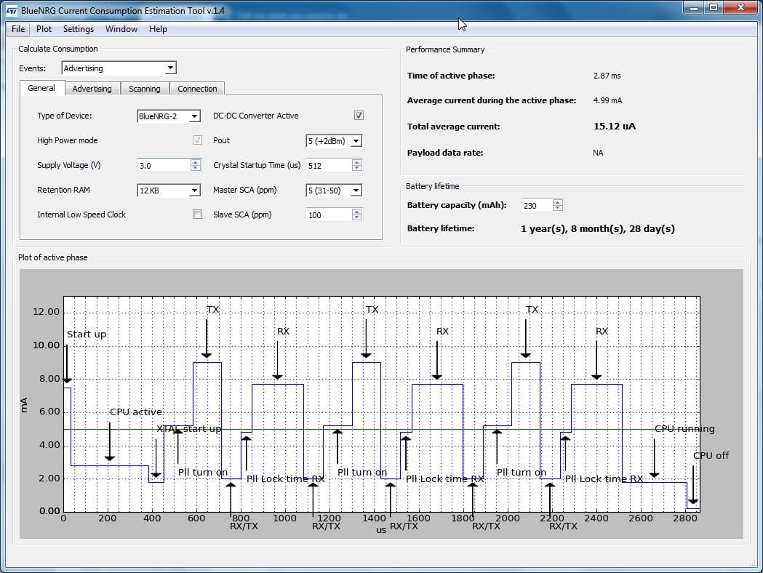Enable the Internal Low Speed Clock checkbox

[197, 215]
